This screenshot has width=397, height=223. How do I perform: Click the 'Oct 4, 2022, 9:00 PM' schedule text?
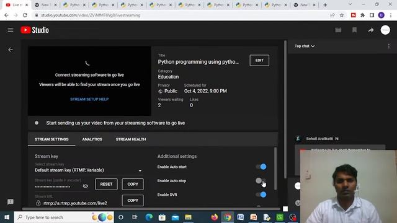click(205, 91)
